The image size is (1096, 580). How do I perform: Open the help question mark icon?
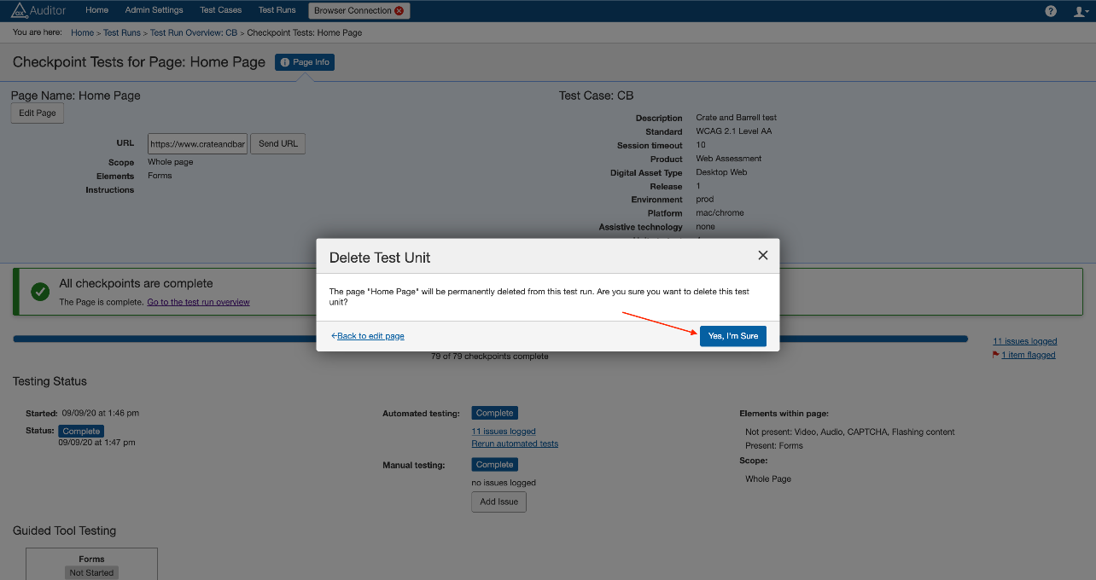point(1051,11)
